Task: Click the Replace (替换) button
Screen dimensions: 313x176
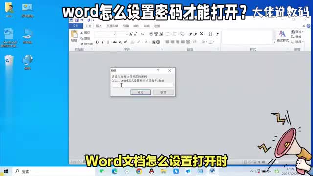Action: (x=296, y=37)
